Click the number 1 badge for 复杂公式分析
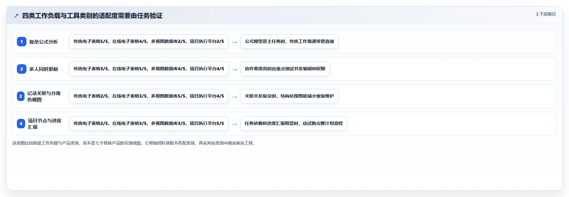 point(22,42)
